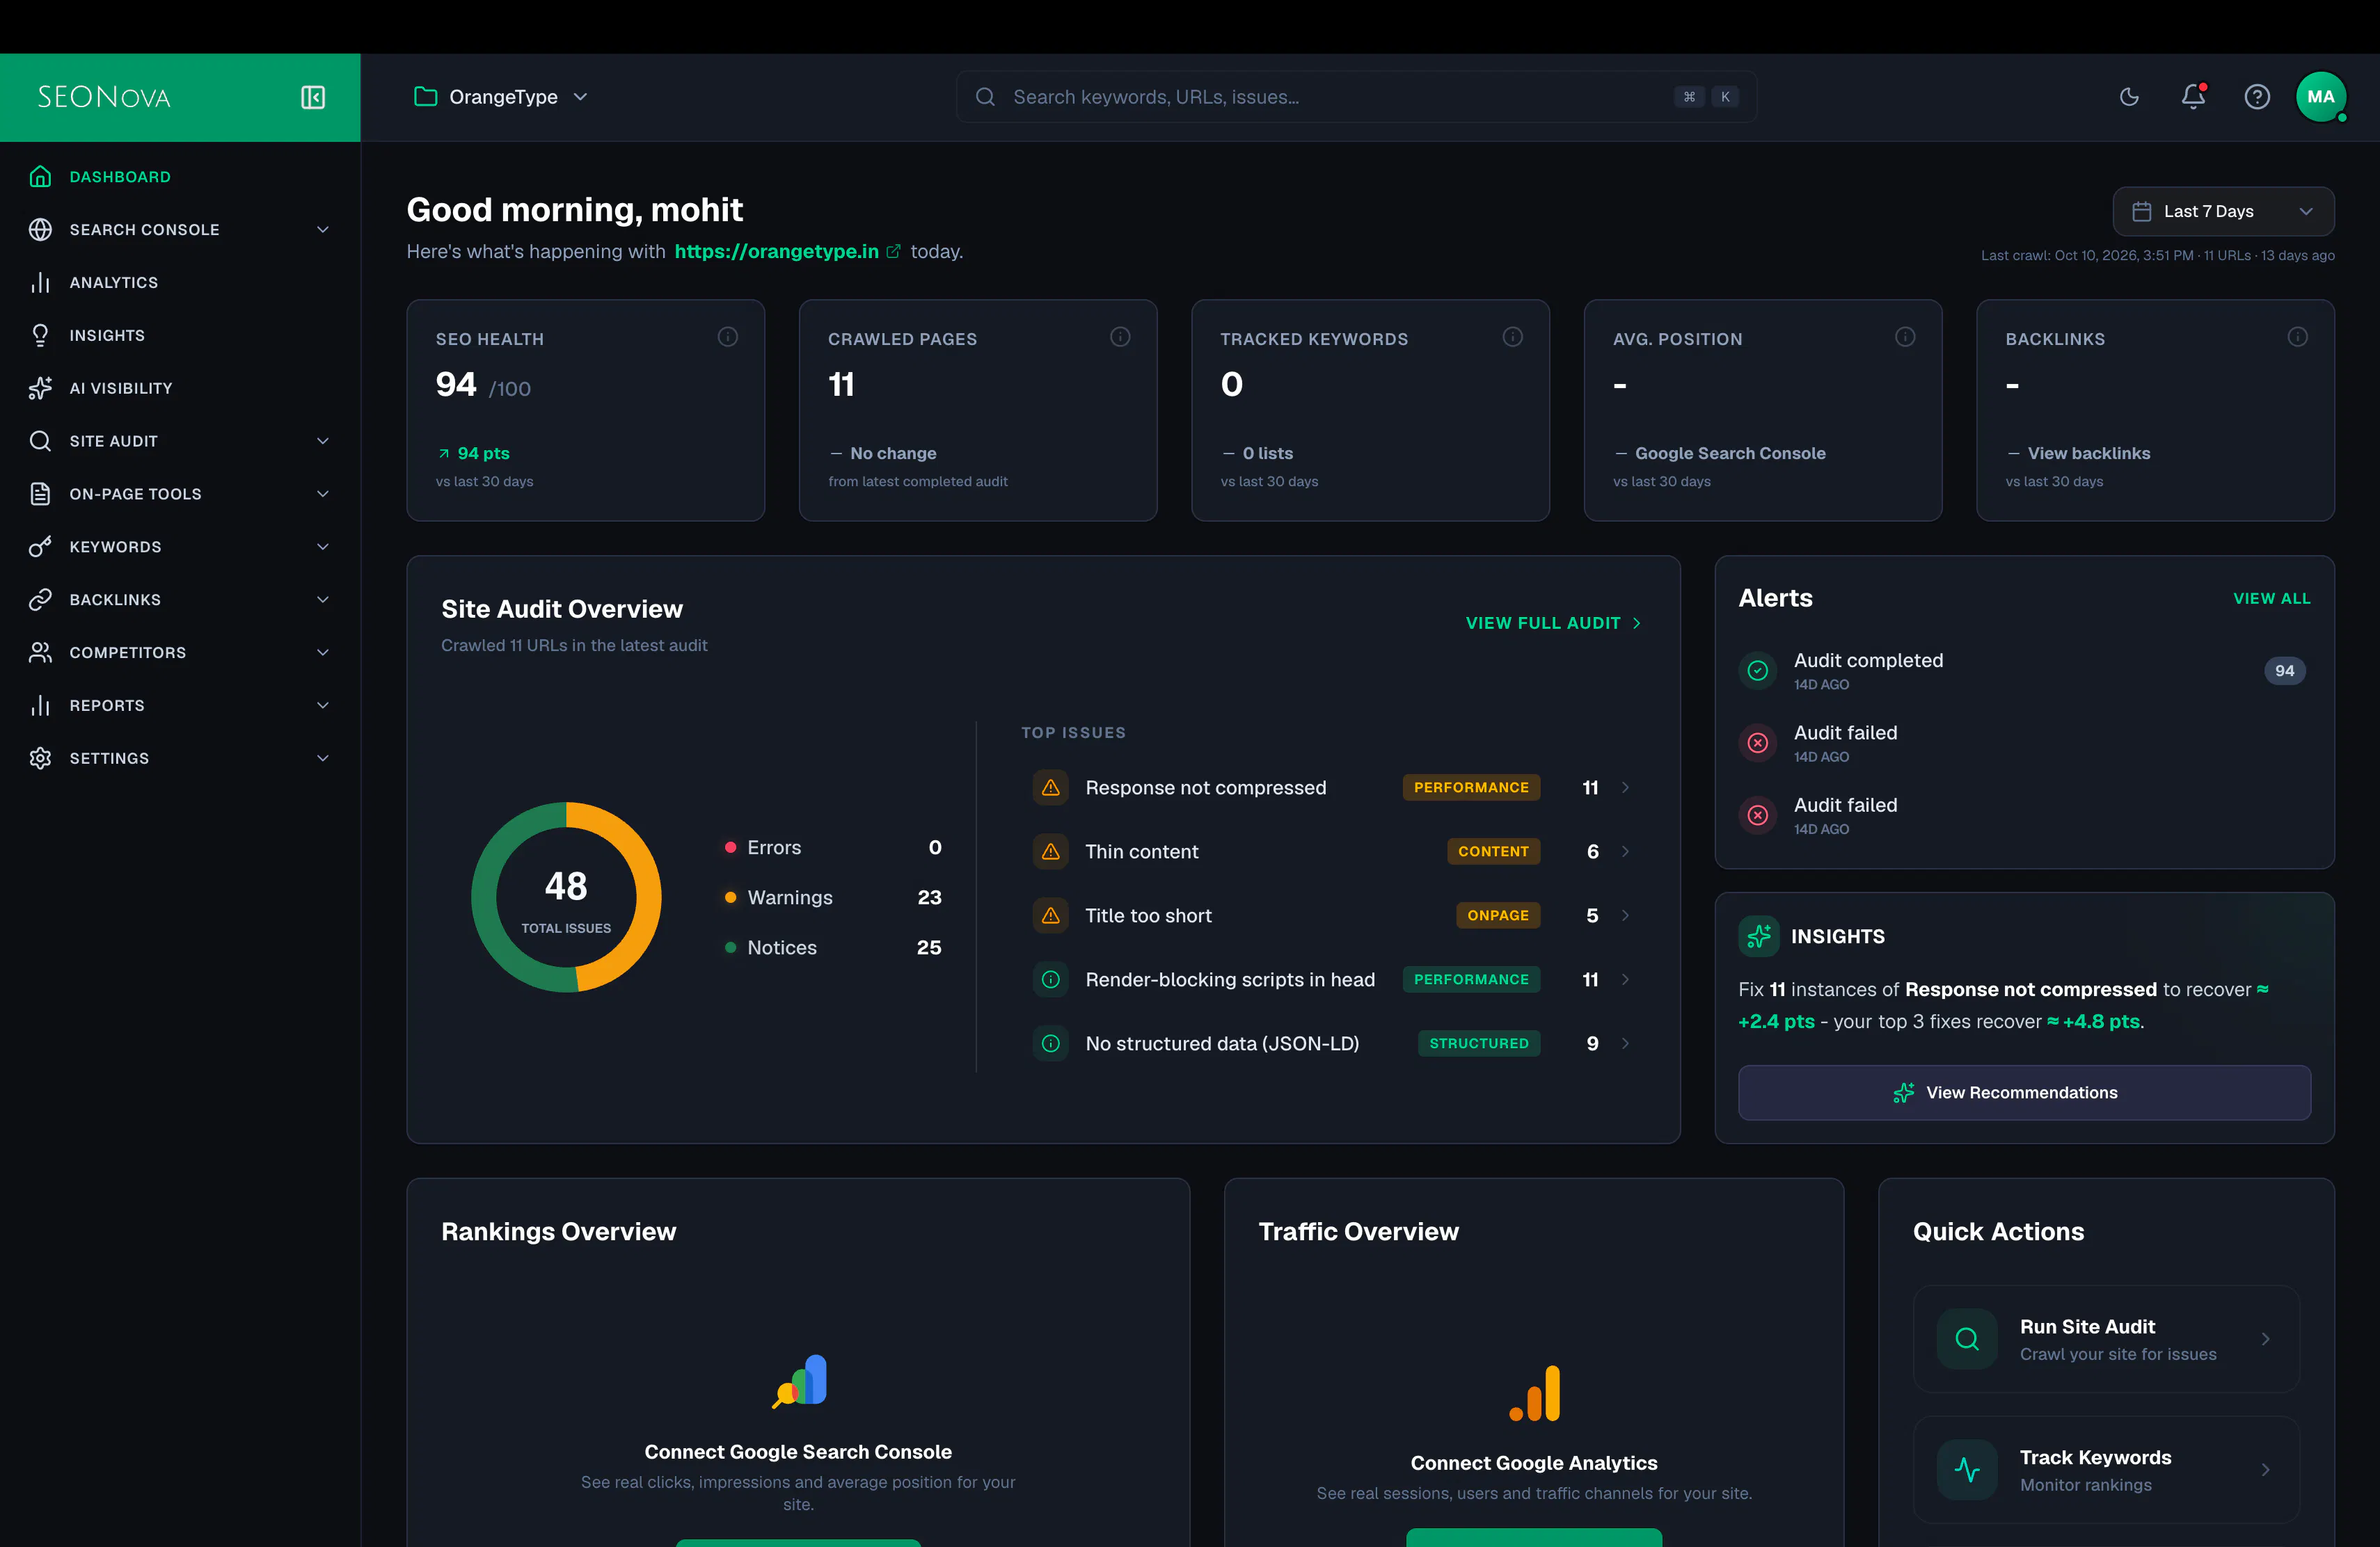Click View All alerts link

(x=2272, y=599)
